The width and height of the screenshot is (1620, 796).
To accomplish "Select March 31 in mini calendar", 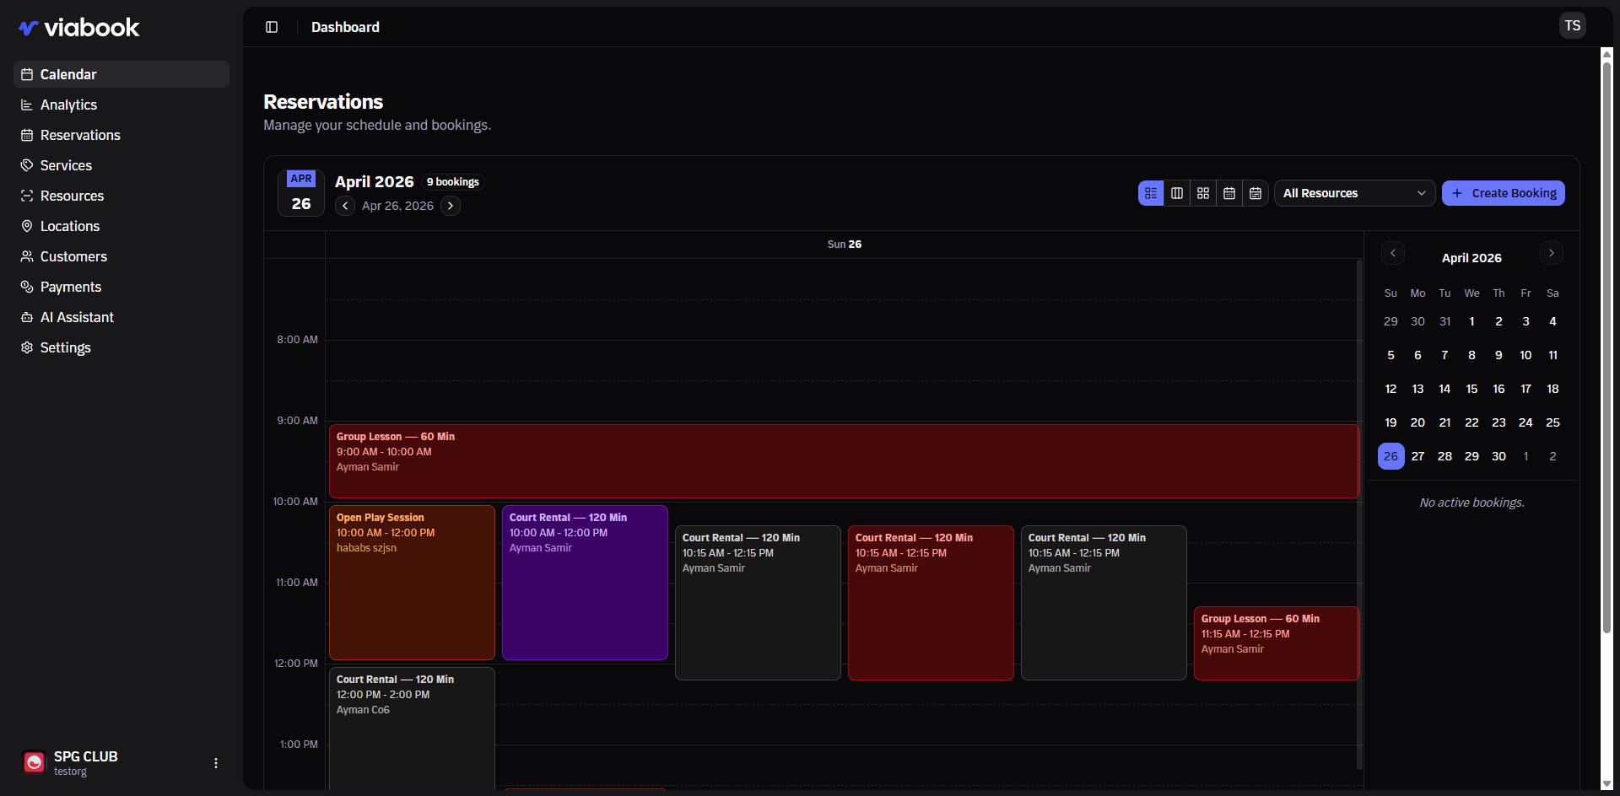I will [1444, 321].
